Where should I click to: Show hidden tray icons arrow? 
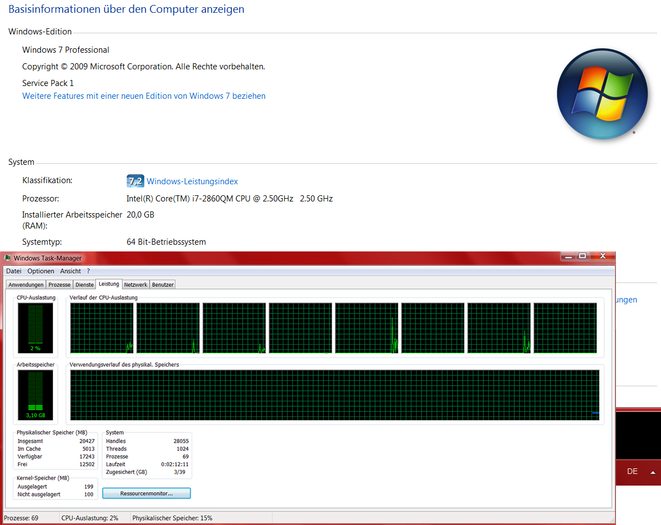(x=653, y=472)
